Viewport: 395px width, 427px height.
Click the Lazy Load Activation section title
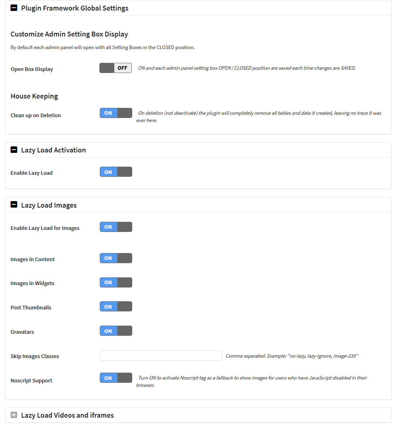[x=54, y=150]
